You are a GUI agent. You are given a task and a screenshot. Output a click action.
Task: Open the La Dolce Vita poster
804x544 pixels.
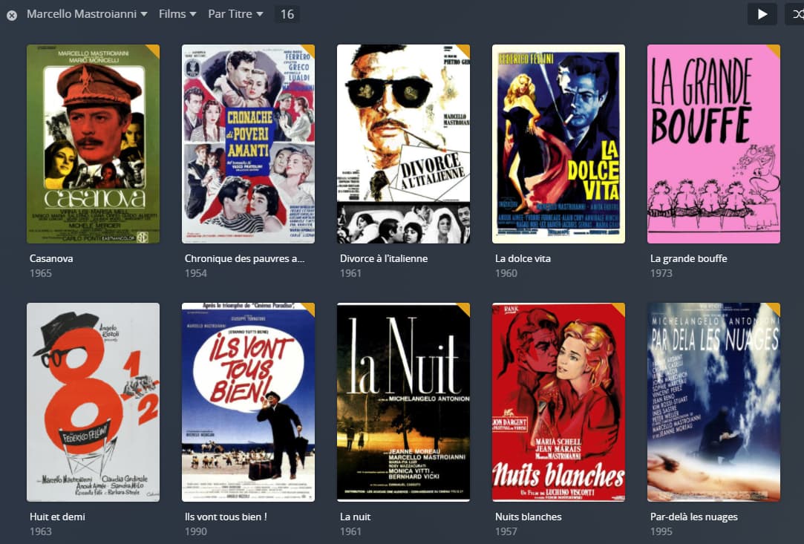558,143
